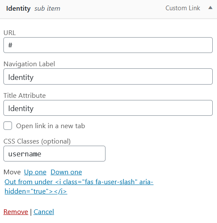217x223 pixels.
Task: Click the italic sub item text
Action: pos(47,9)
